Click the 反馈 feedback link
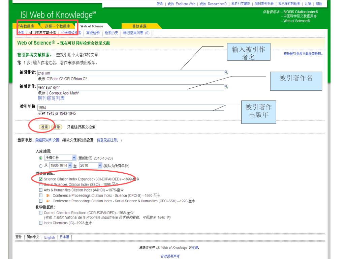This screenshot has width=345, height=259. point(194,248)
